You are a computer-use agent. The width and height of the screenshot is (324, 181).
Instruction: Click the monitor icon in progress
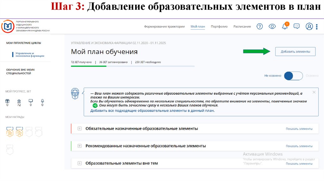31,101
